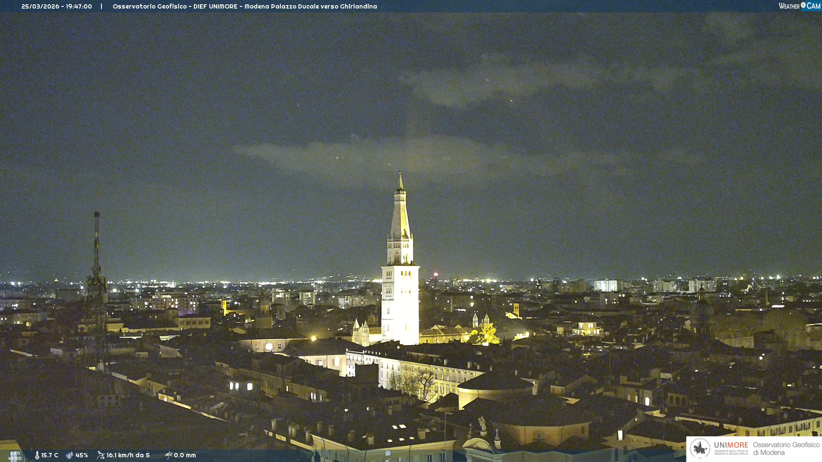Click the 16.1 km/h da S wind reading
This screenshot has height=462, width=822.
pos(128,455)
